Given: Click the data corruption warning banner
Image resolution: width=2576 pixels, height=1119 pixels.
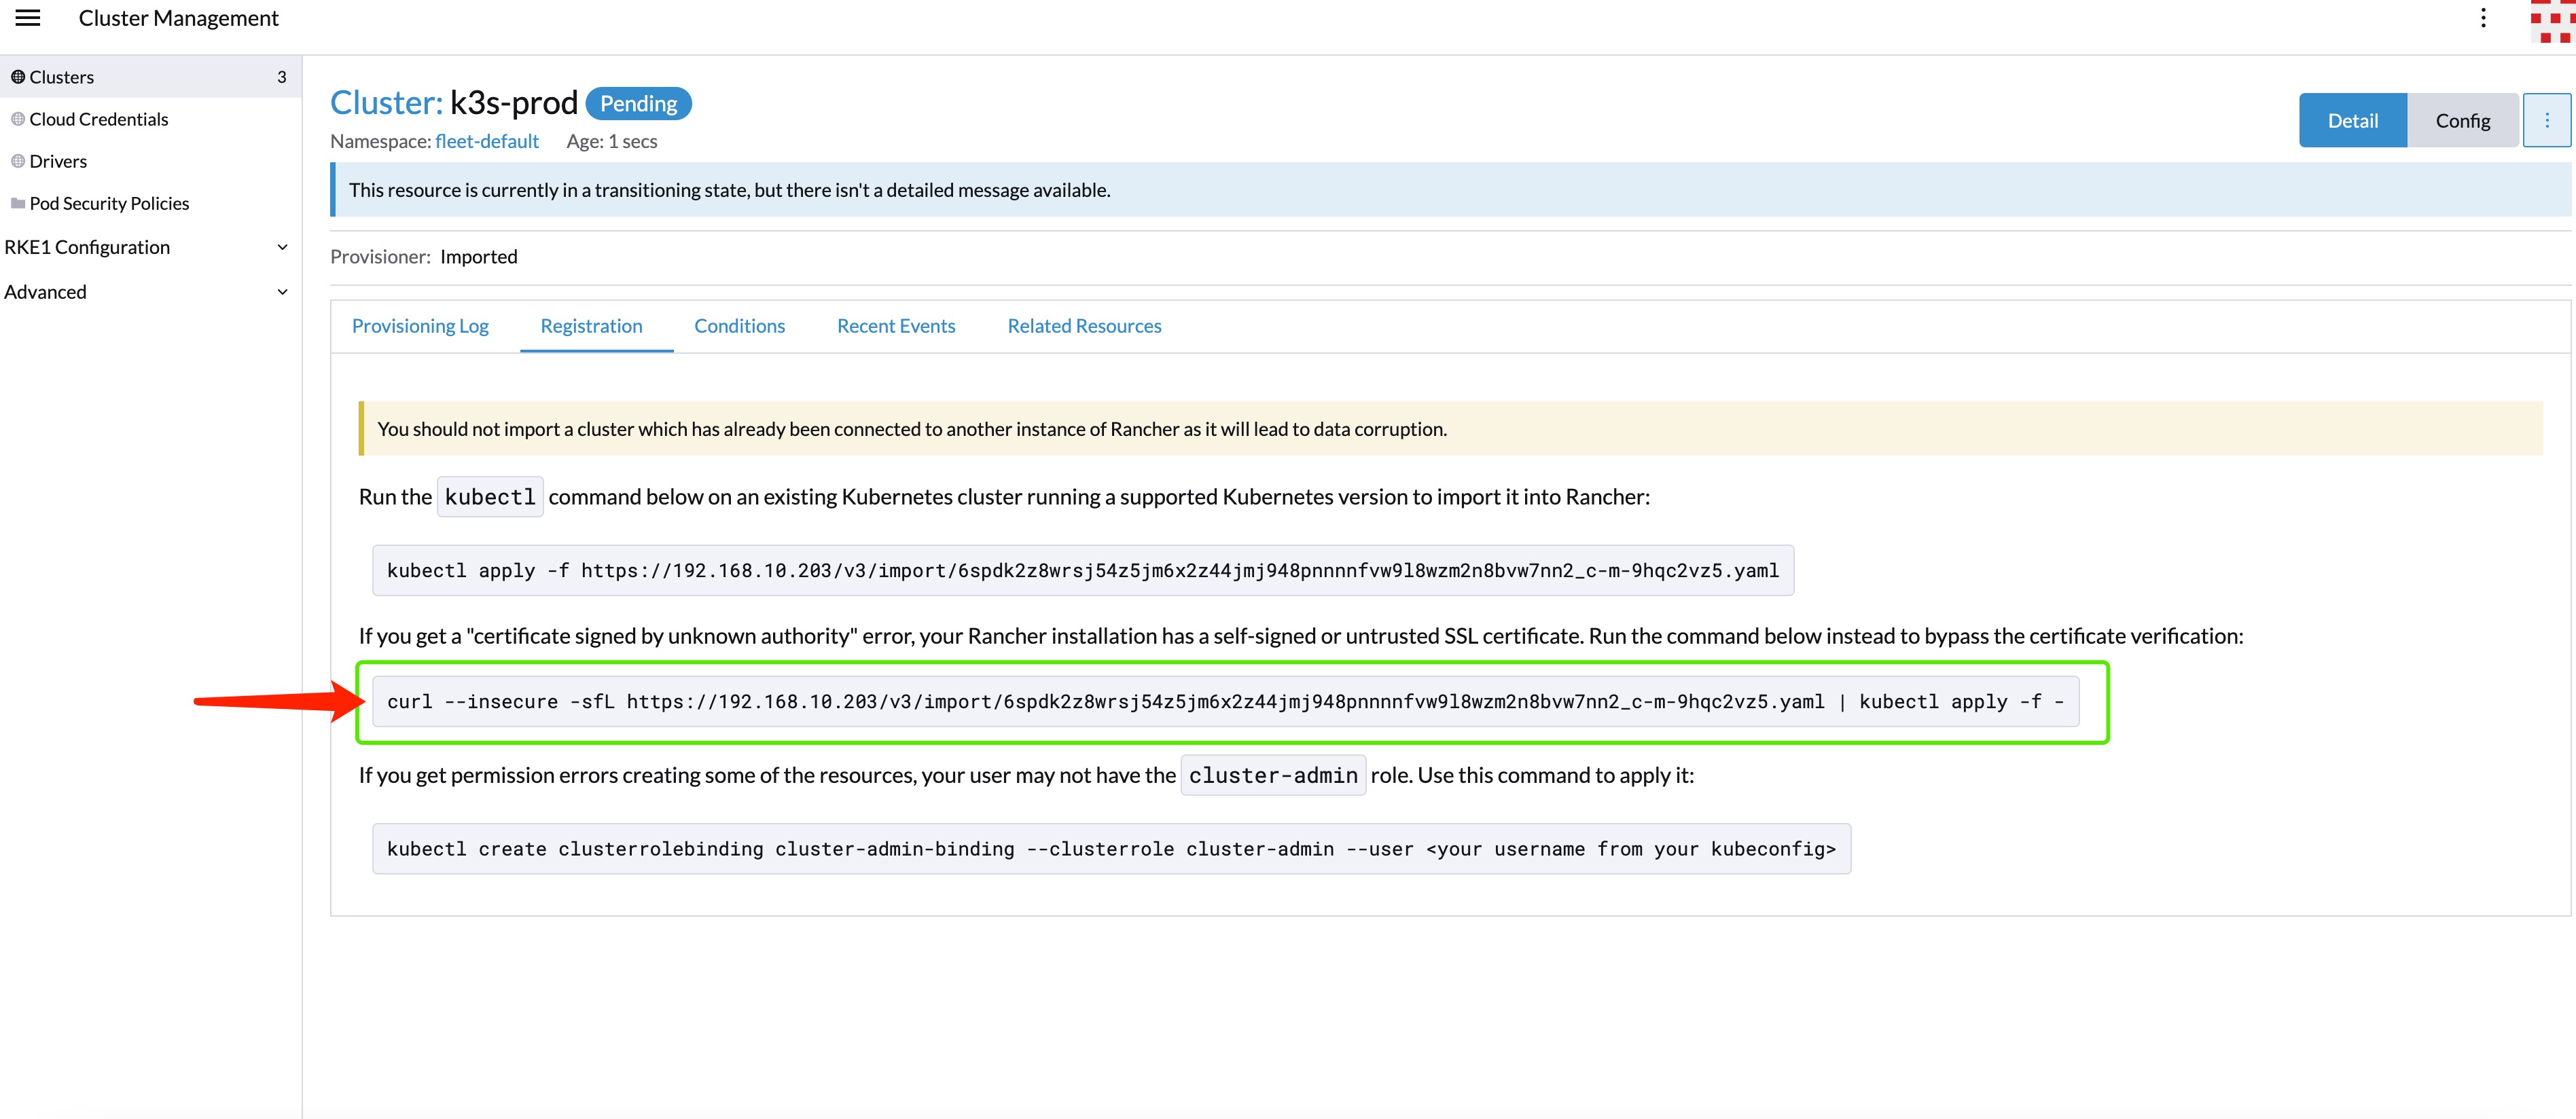Looking at the screenshot, I should 1451,428.
